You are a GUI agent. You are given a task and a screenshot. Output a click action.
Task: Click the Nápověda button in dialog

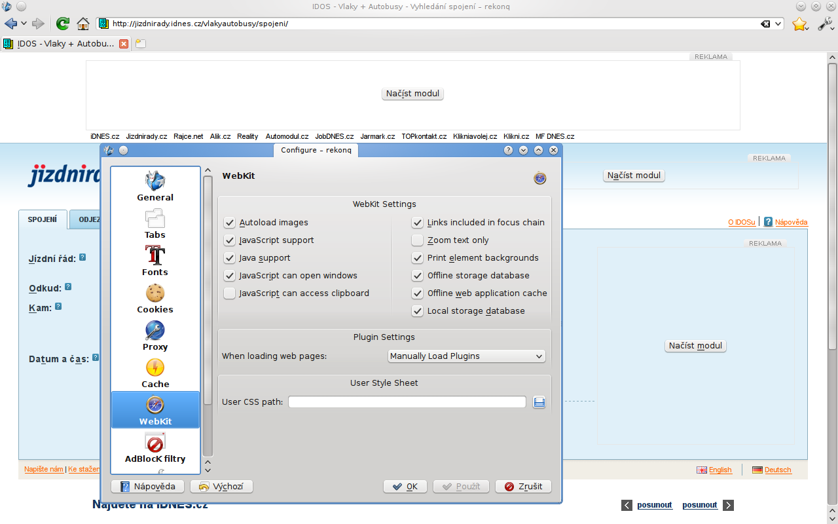(x=148, y=487)
